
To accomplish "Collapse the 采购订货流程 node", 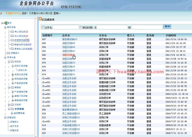I will click(x=13, y=66).
